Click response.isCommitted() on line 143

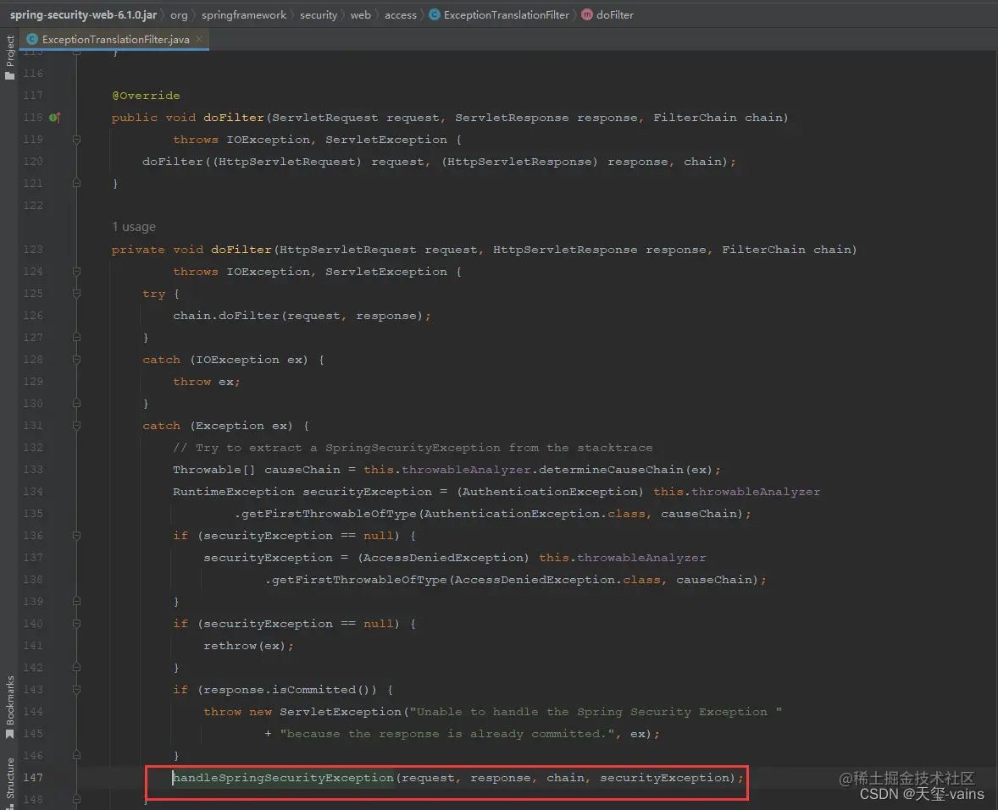(286, 689)
